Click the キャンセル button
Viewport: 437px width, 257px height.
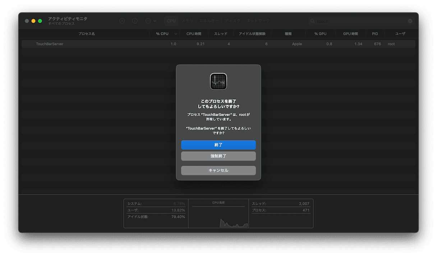coord(218,170)
